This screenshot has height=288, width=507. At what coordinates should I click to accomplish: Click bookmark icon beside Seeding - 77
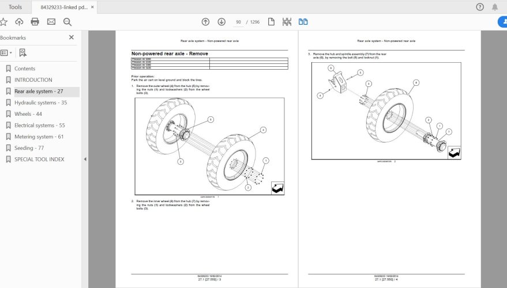tap(9, 148)
